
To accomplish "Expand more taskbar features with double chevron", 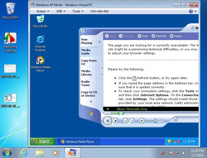I will (91, 101).
